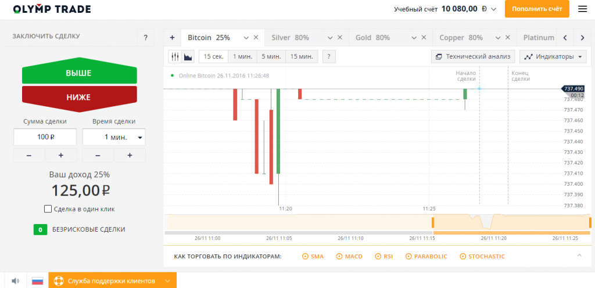
Task: Increase deal time with plus
Action: click(x=130, y=156)
